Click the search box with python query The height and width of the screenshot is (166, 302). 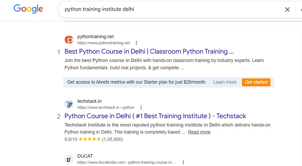pos(170,9)
